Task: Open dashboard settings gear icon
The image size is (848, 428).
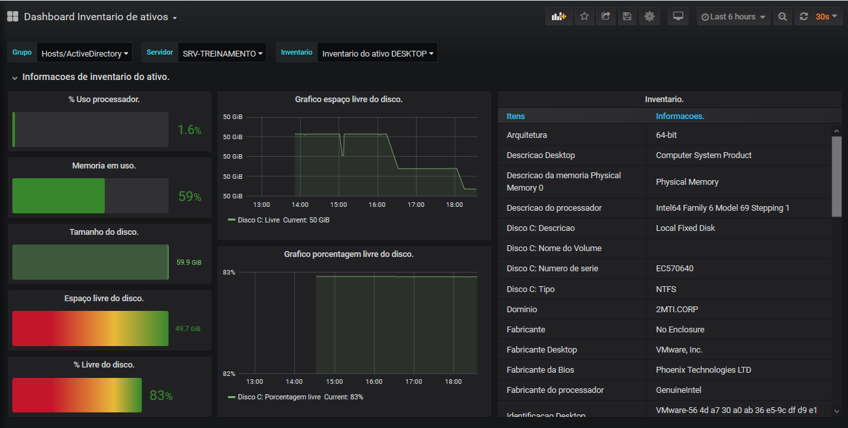Action: [x=649, y=17]
